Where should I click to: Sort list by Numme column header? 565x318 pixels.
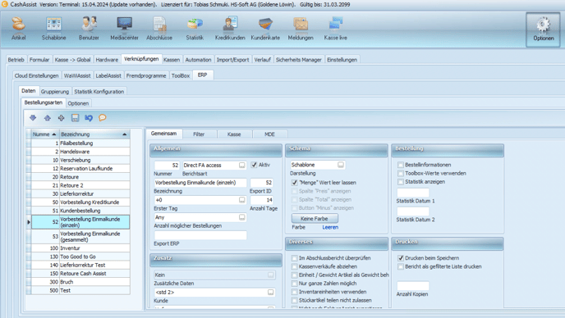coord(44,134)
